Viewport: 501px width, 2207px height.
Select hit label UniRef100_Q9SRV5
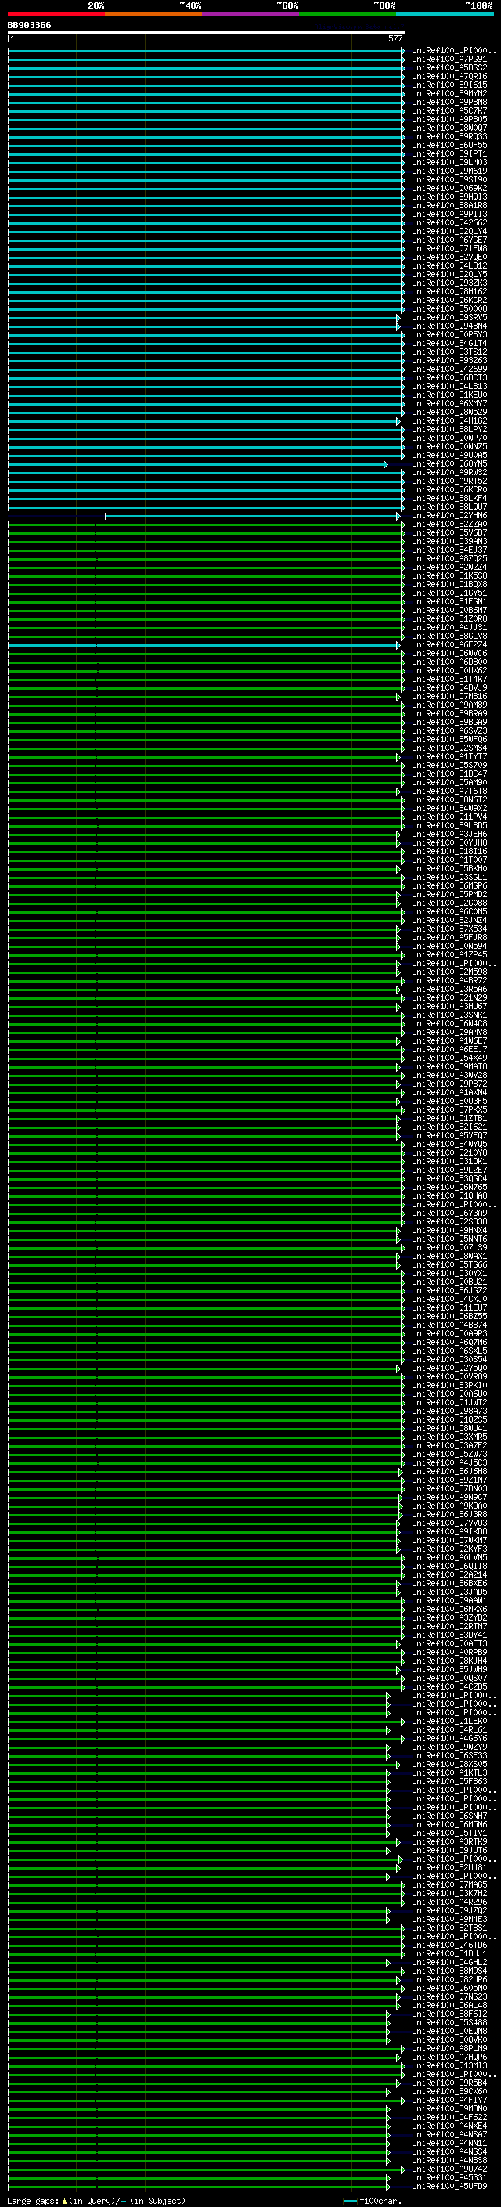click(x=449, y=318)
